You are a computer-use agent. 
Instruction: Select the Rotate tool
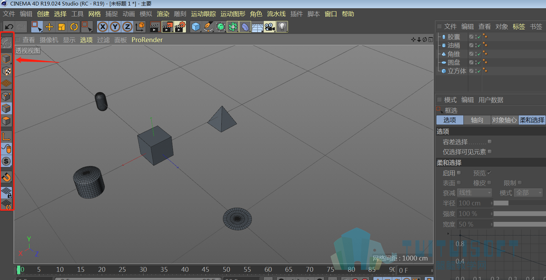pyautogui.click(x=74, y=27)
